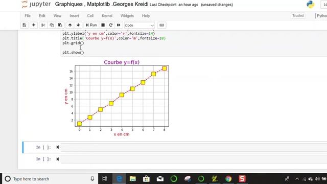This screenshot has height=184, width=327.
Task: Show hidden system tray icons
Action: click(x=297, y=179)
